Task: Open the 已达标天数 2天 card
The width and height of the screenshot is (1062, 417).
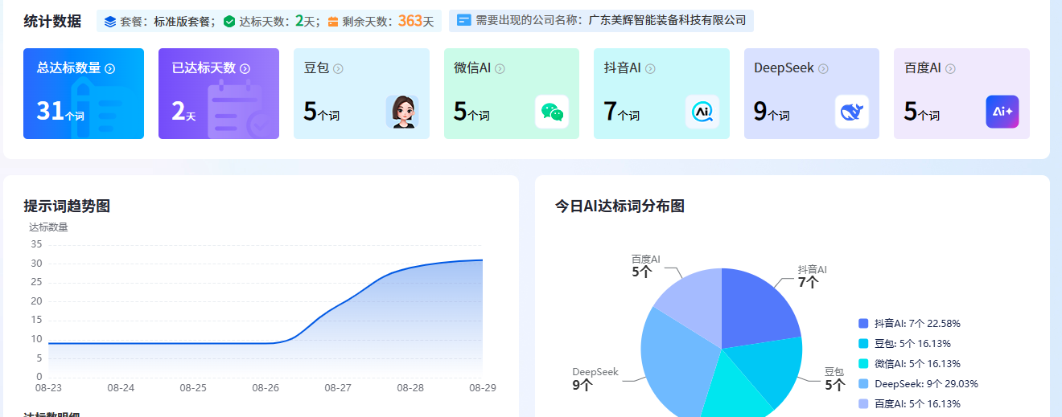Action: click(x=219, y=93)
